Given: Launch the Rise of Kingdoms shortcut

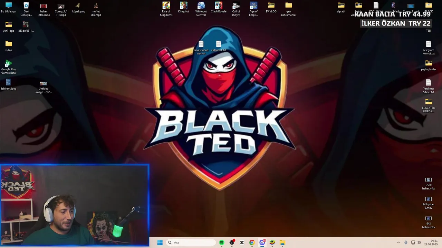Looking at the screenshot, I should point(166,9).
